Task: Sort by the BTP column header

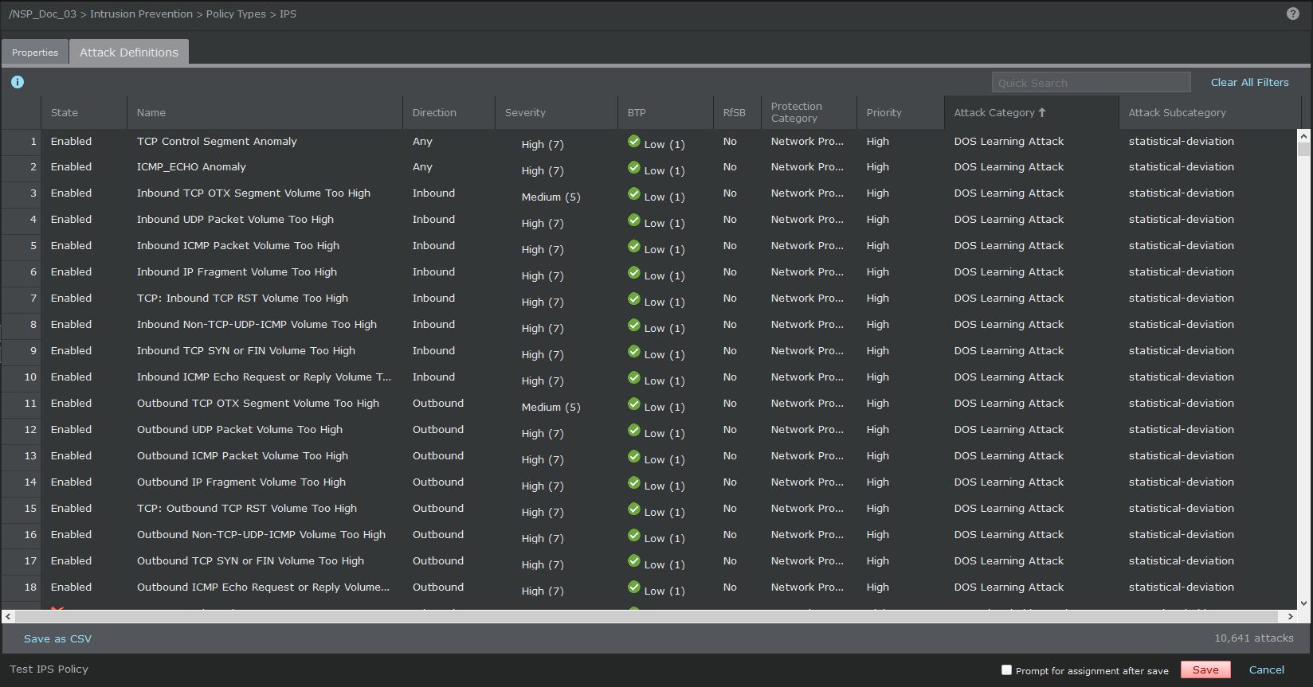Action: coord(665,112)
